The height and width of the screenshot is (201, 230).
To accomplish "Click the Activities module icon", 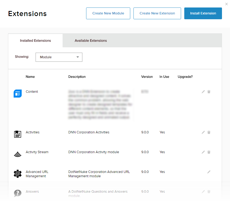I will tap(18, 134).
